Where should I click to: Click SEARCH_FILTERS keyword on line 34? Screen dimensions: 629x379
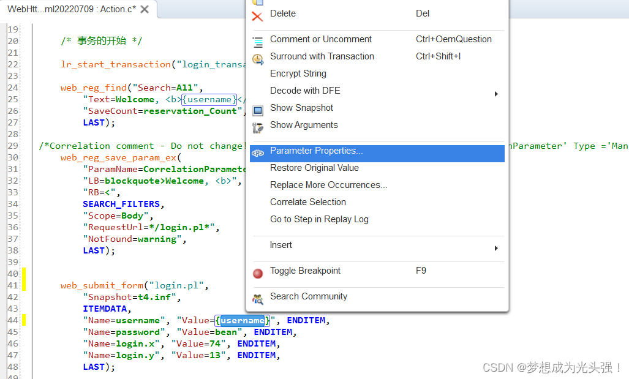coord(121,204)
